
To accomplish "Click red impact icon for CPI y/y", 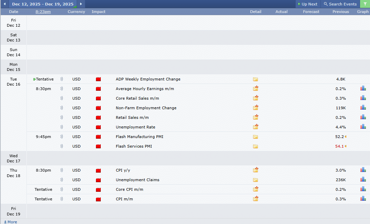I will pyautogui.click(x=98, y=170).
